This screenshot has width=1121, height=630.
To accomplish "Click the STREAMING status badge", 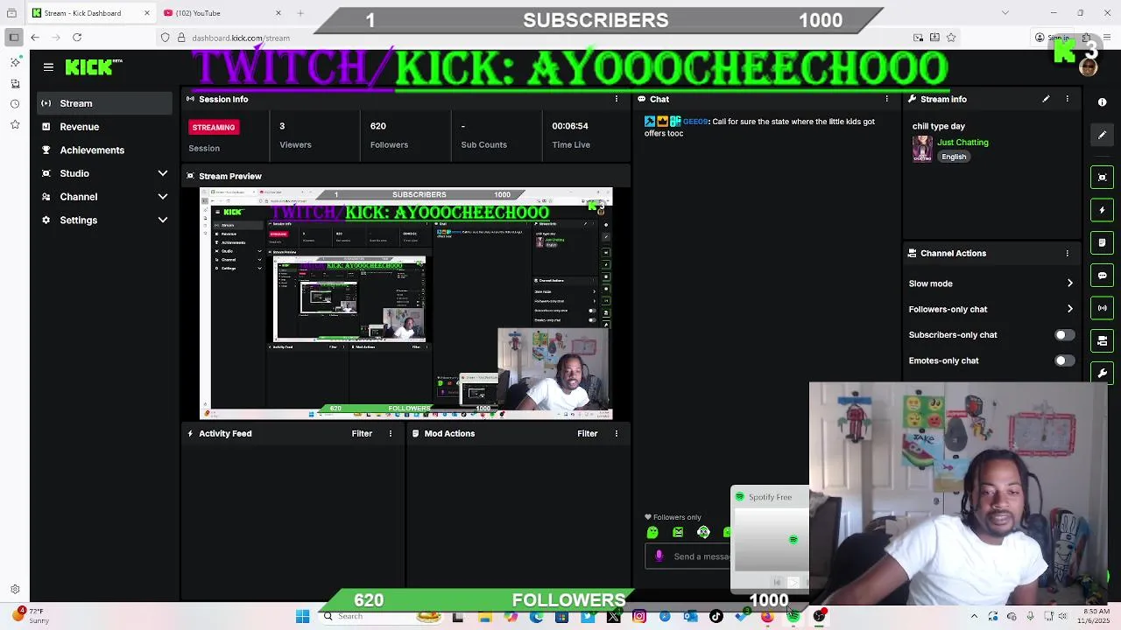I will 213,128.
